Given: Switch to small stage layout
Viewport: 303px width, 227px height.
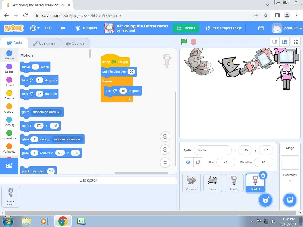Looking at the screenshot, I should [275, 42].
